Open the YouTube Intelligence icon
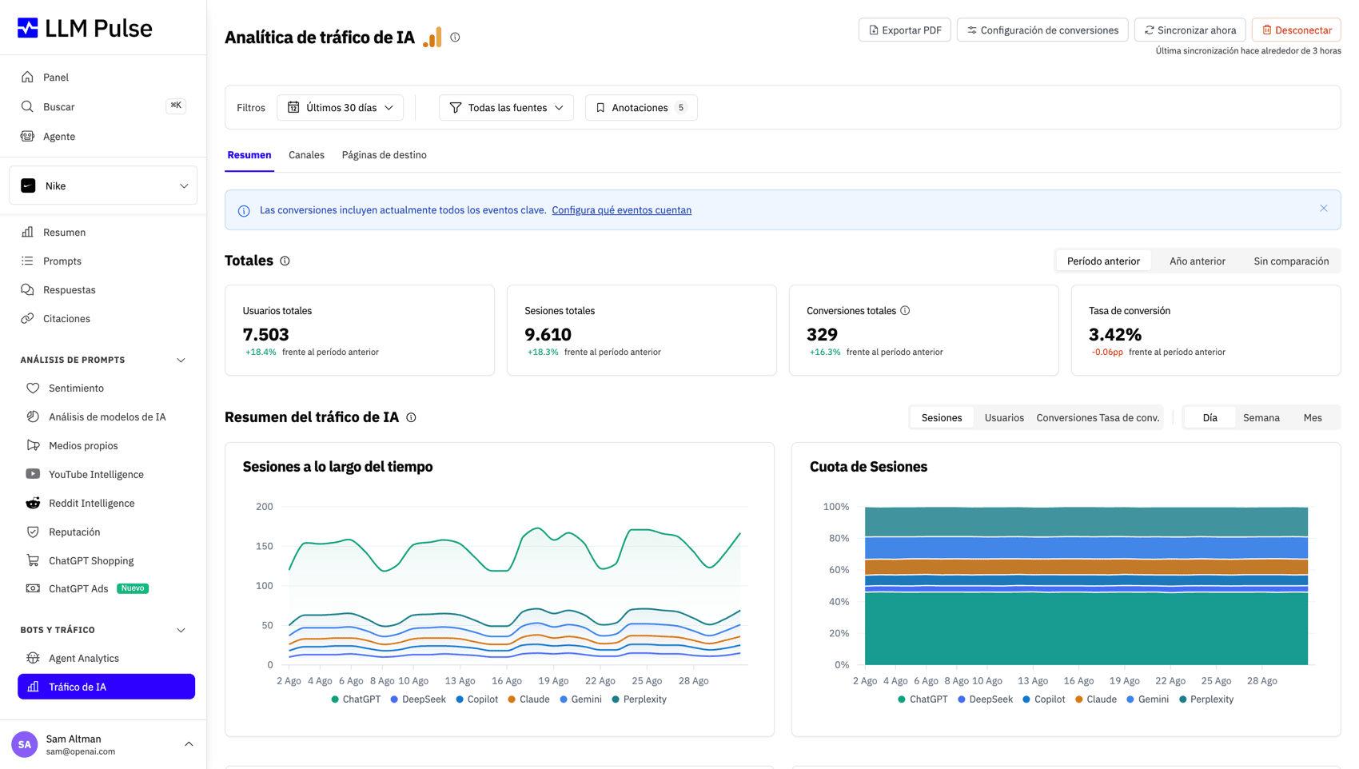Viewport: 1359px width, 769px height. 33,475
